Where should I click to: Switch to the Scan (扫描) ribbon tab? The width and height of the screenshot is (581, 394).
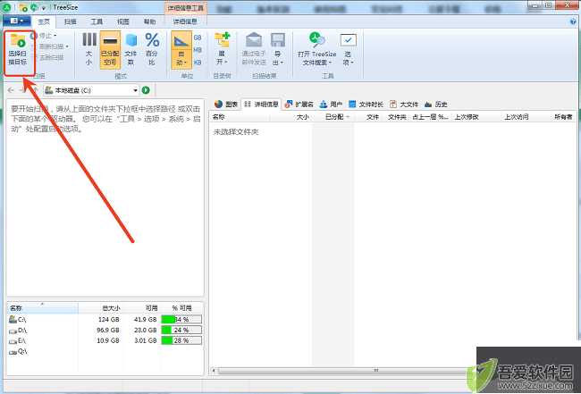click(x=70, y=21)
